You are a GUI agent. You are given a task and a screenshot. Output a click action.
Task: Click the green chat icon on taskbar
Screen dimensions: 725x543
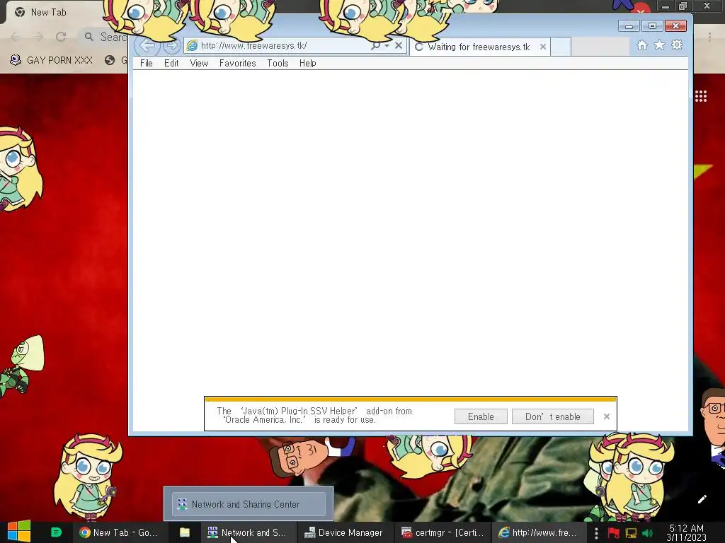pos(56,532)
